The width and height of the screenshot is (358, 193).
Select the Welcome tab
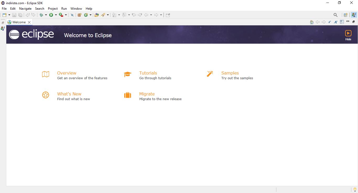tap(19, 22)
